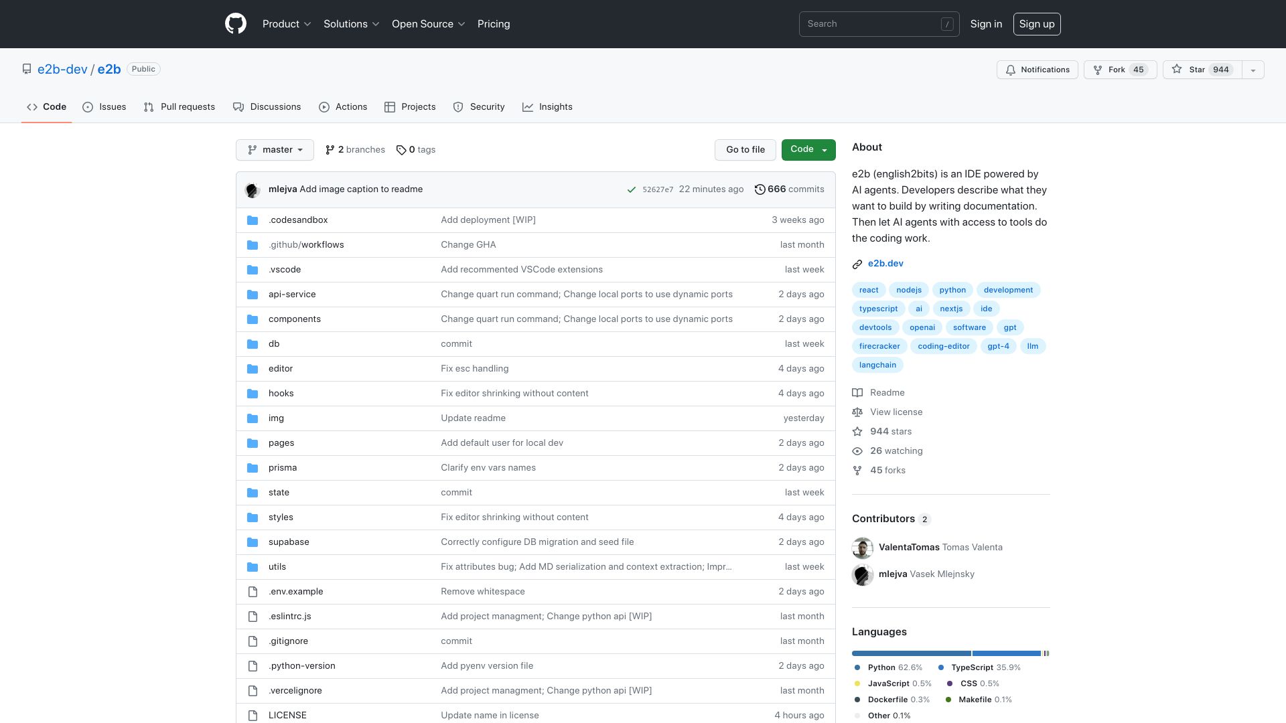Image resolution: width=1286 pixels, height=723 pixels.
Task: Open the GitHub logo homepage
Action: [236, 24]
